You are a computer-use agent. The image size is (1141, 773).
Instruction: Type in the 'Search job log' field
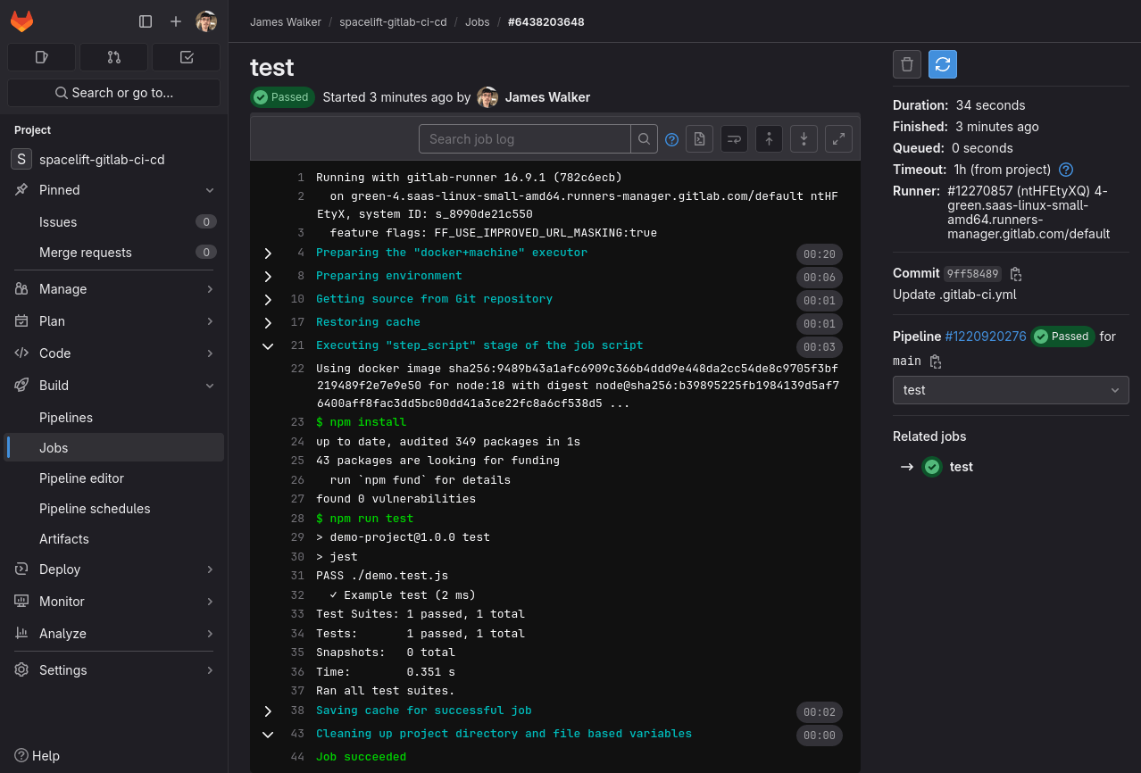pyautogui.click(x=524, y=138)
